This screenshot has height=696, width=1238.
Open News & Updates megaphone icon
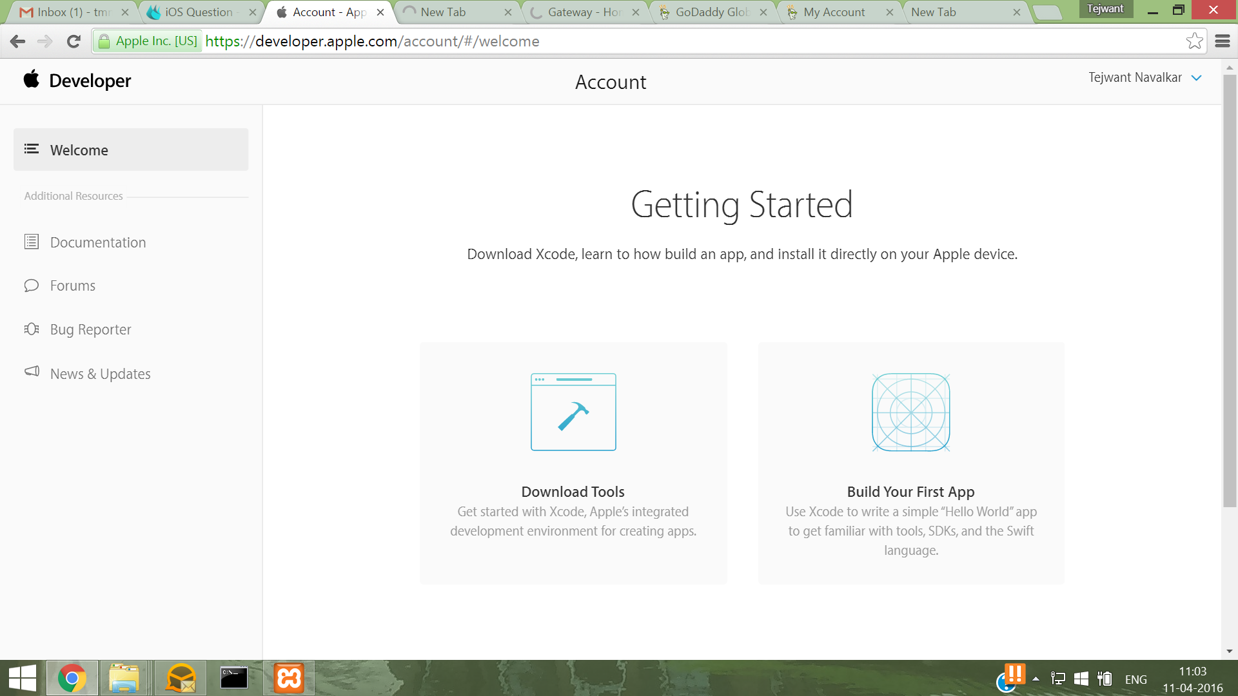[31, 372]
